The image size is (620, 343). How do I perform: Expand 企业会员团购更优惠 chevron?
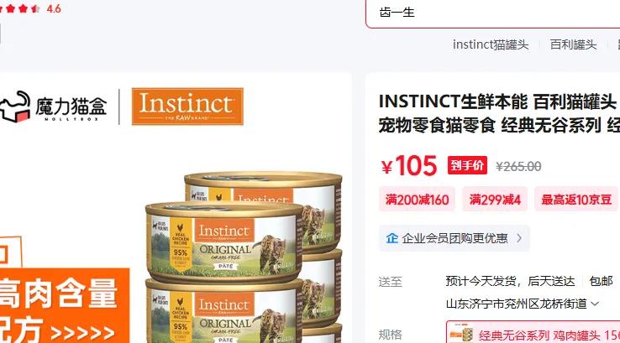(x=519, y=238)
